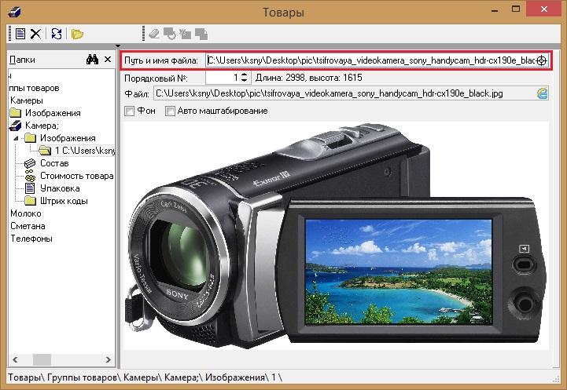Select the partially visible 'ппы товаров' tree item
This screenshot has width=567, height=390.
(x=34, y=88)
